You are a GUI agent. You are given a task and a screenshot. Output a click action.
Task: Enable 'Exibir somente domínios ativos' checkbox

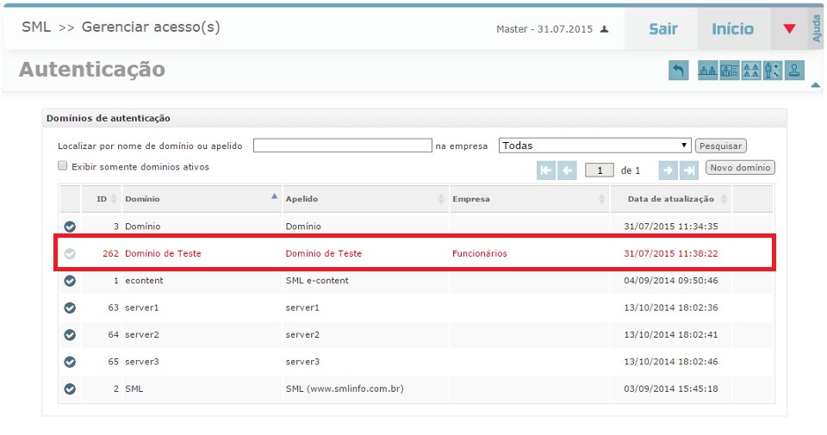[x=62, y=166]
